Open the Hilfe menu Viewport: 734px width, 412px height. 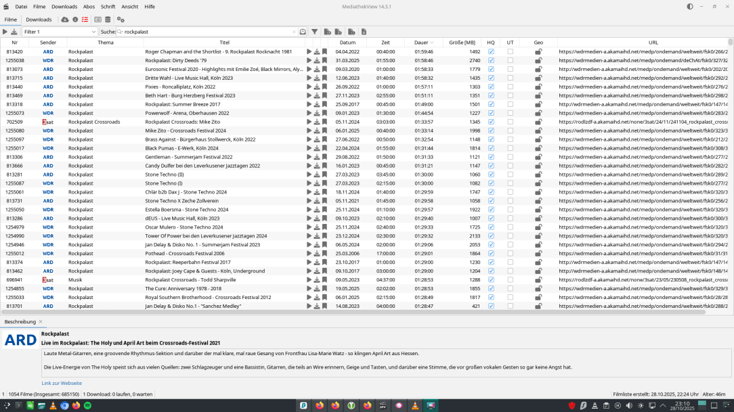coord(150,7)
